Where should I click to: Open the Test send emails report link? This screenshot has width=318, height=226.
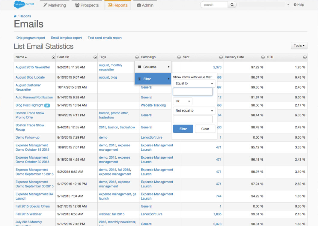coord(105,38)
